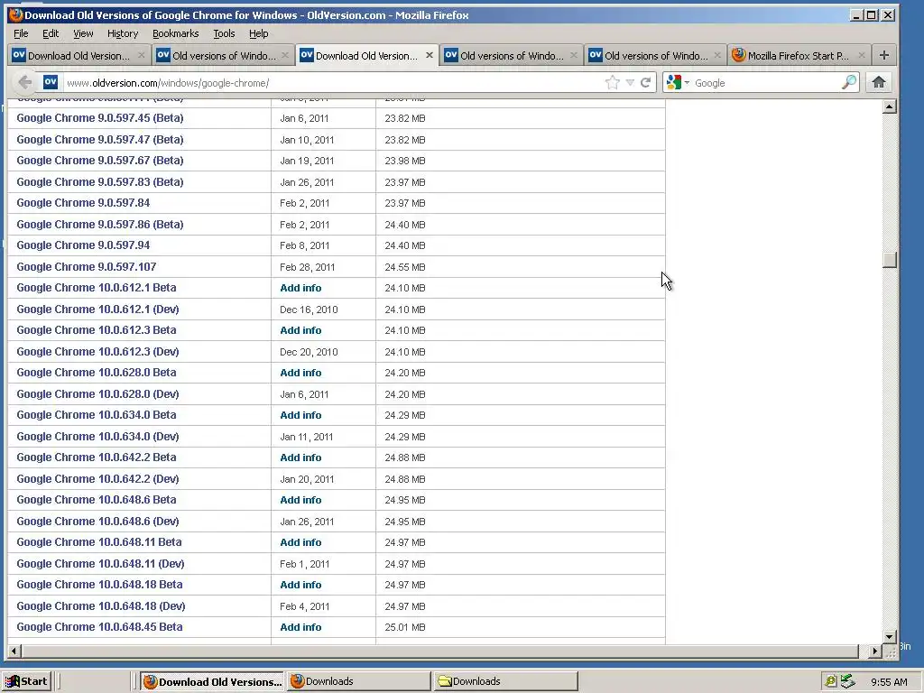The image size is (924, 693).
Task: Click Download Old Versions taskbar button
Action: [x=212, y=682]
